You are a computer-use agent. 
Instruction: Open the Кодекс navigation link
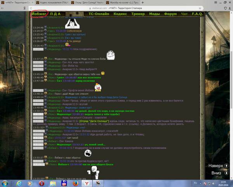pos(120,14)
